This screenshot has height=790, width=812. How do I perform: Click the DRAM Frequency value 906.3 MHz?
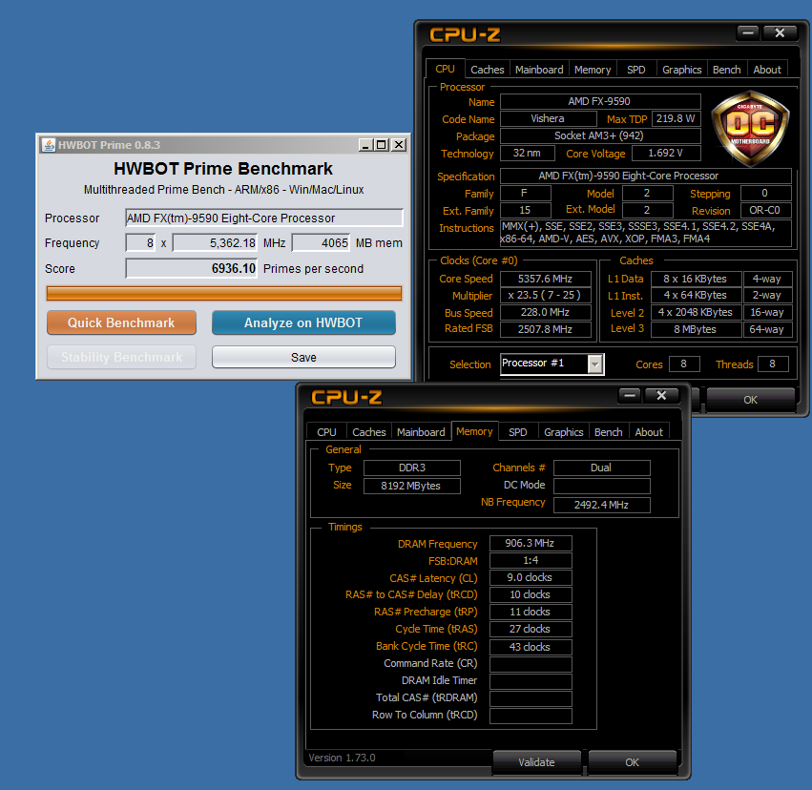tap(531, 543)
